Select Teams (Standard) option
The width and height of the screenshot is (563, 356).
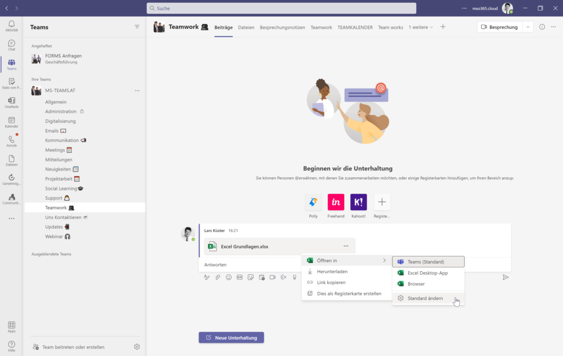pyautogui.click(x=428, y=261)
